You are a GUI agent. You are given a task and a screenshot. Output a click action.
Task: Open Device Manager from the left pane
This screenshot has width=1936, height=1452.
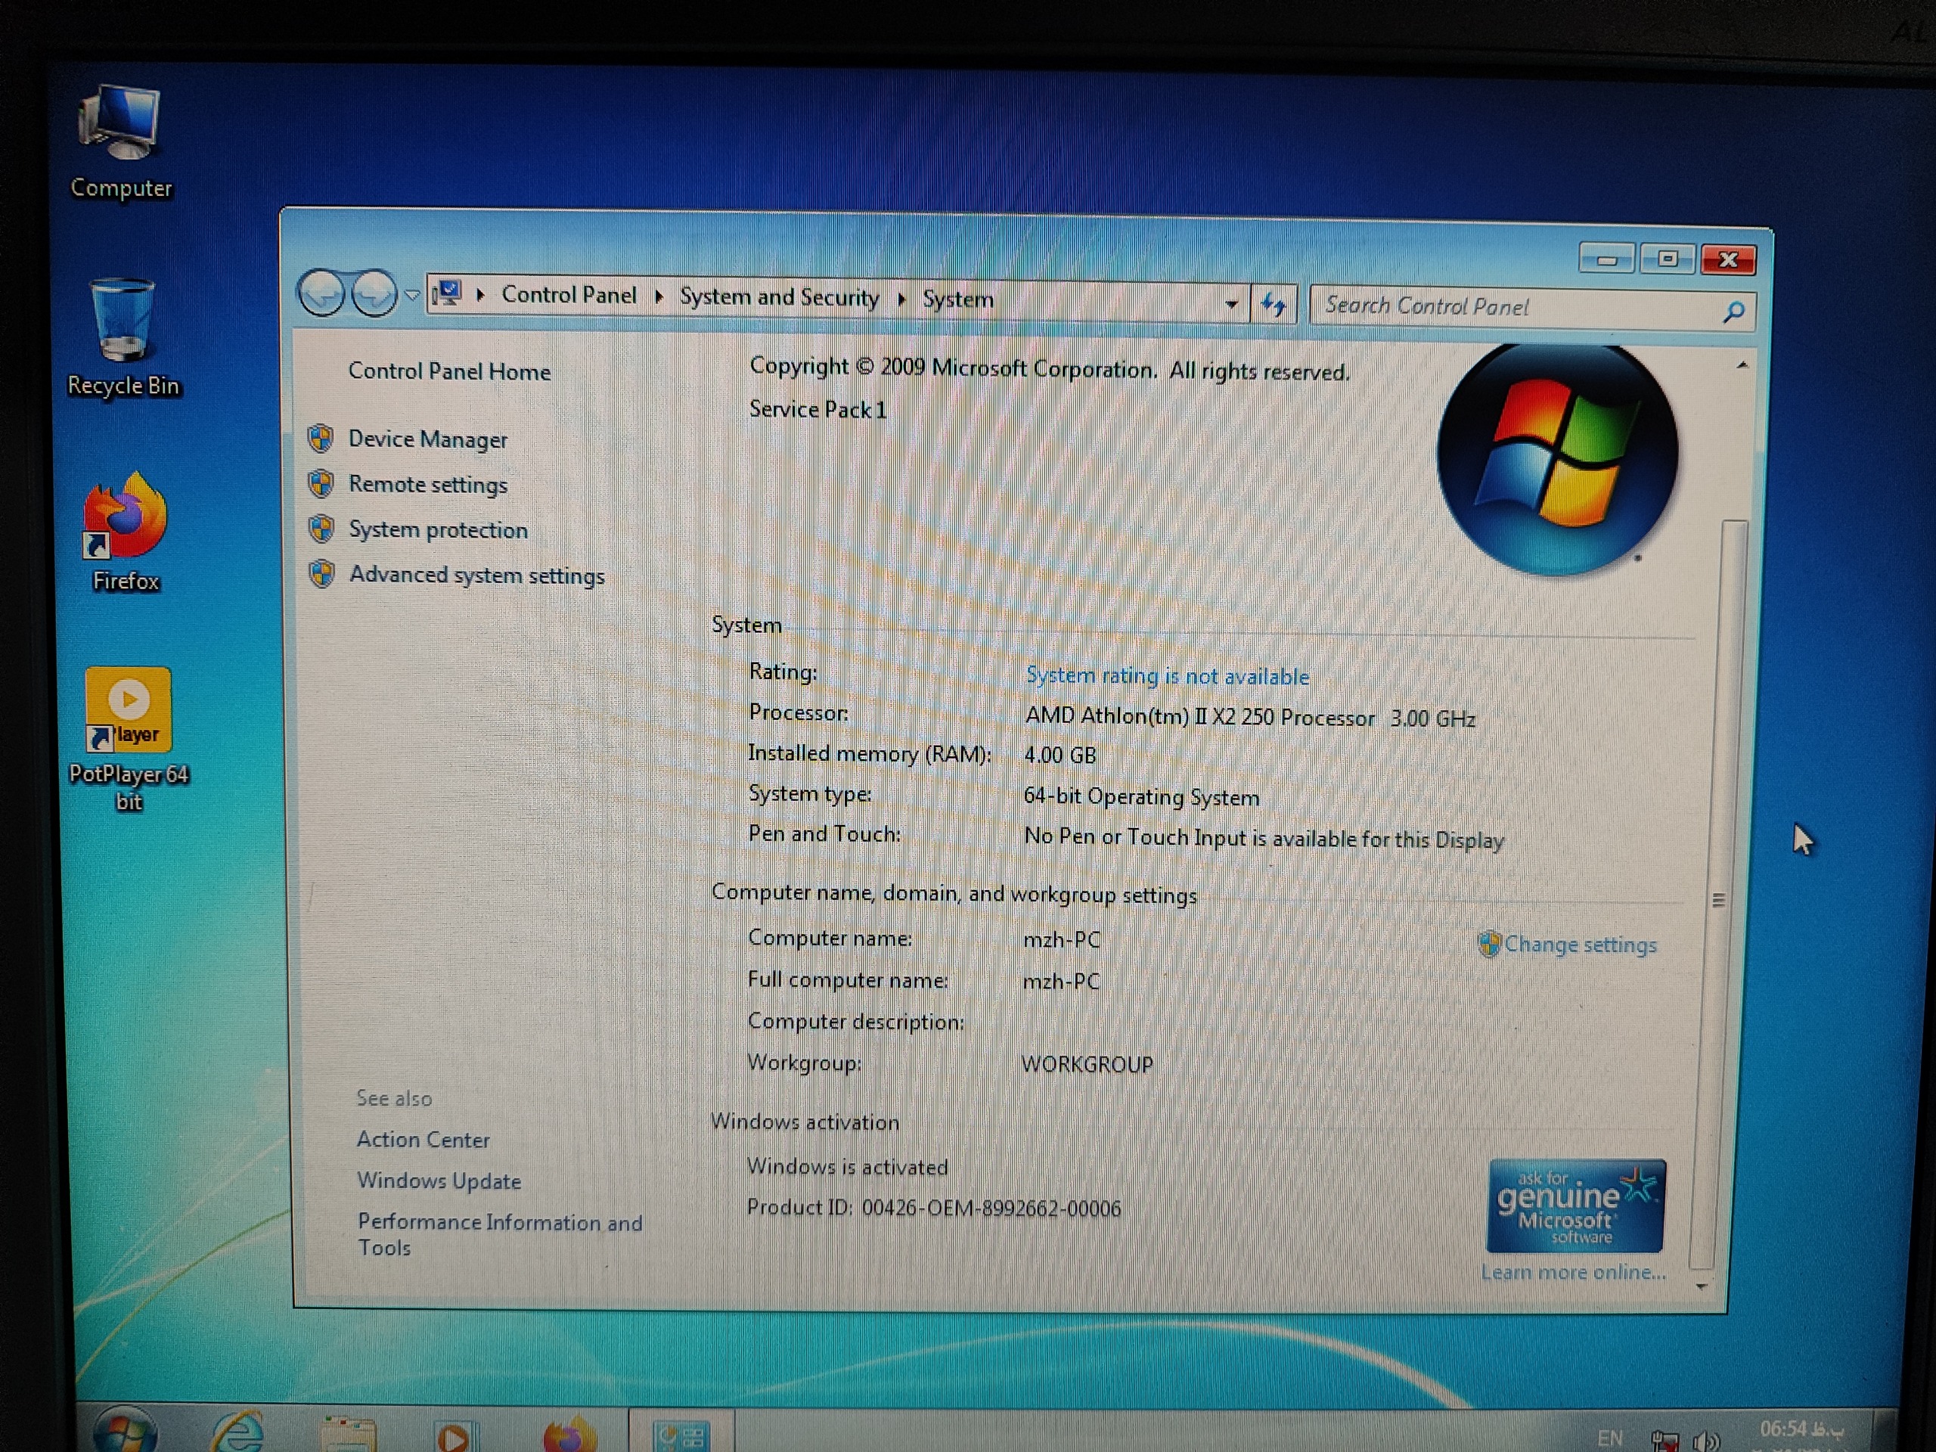[427, 439]
